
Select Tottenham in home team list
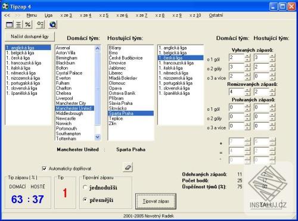pos(74,139)
